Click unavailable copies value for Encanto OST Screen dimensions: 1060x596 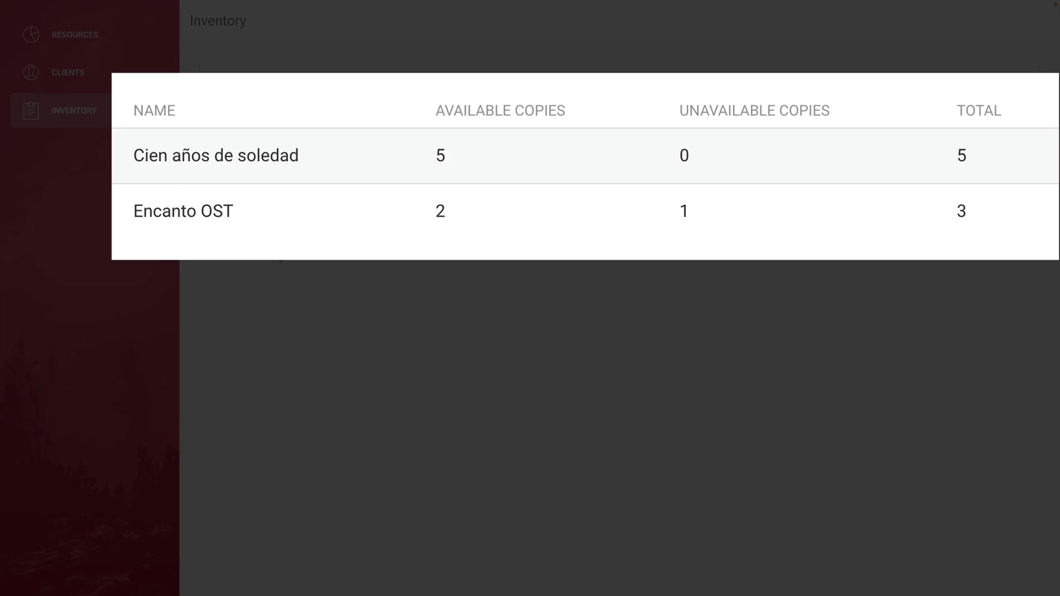683,211
